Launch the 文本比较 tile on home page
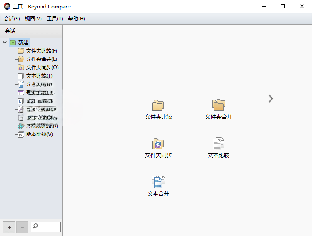Viewport: 312px width, 236px height. pos(218,148)
